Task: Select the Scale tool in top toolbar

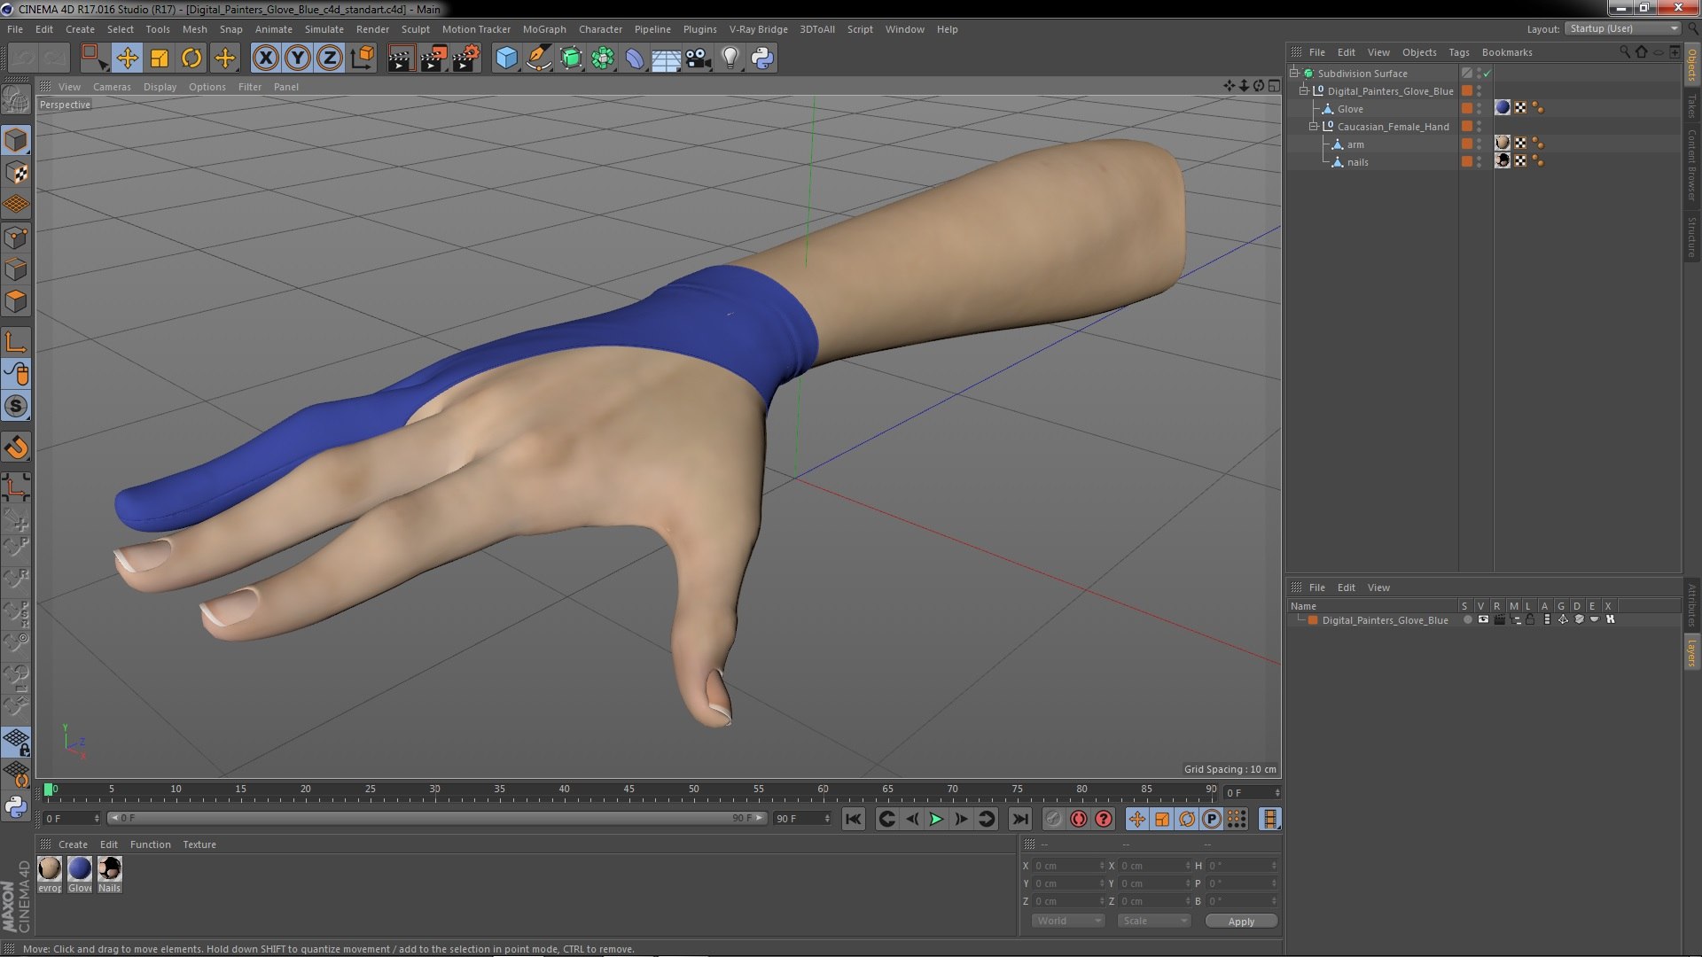Action: coord(160,58)
